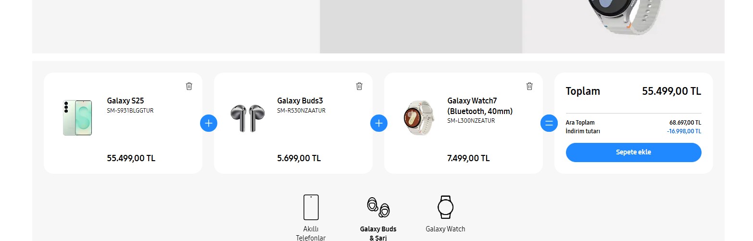753x241 pixels.
Task: Remove Galaxy S25 using its trash icon
Action: coord(189,86)
